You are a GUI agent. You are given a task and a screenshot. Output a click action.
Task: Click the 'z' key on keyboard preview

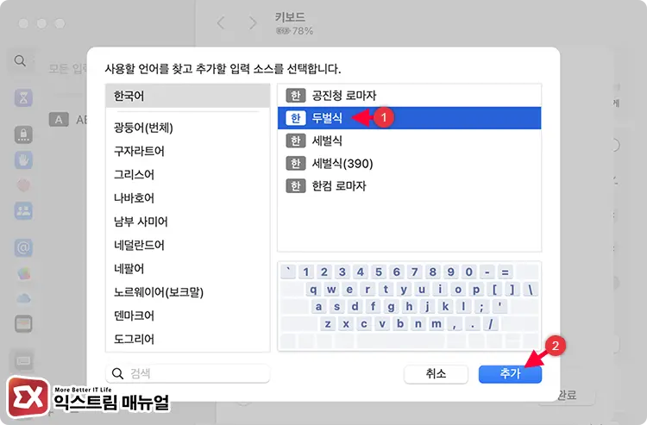click(328, 324)
